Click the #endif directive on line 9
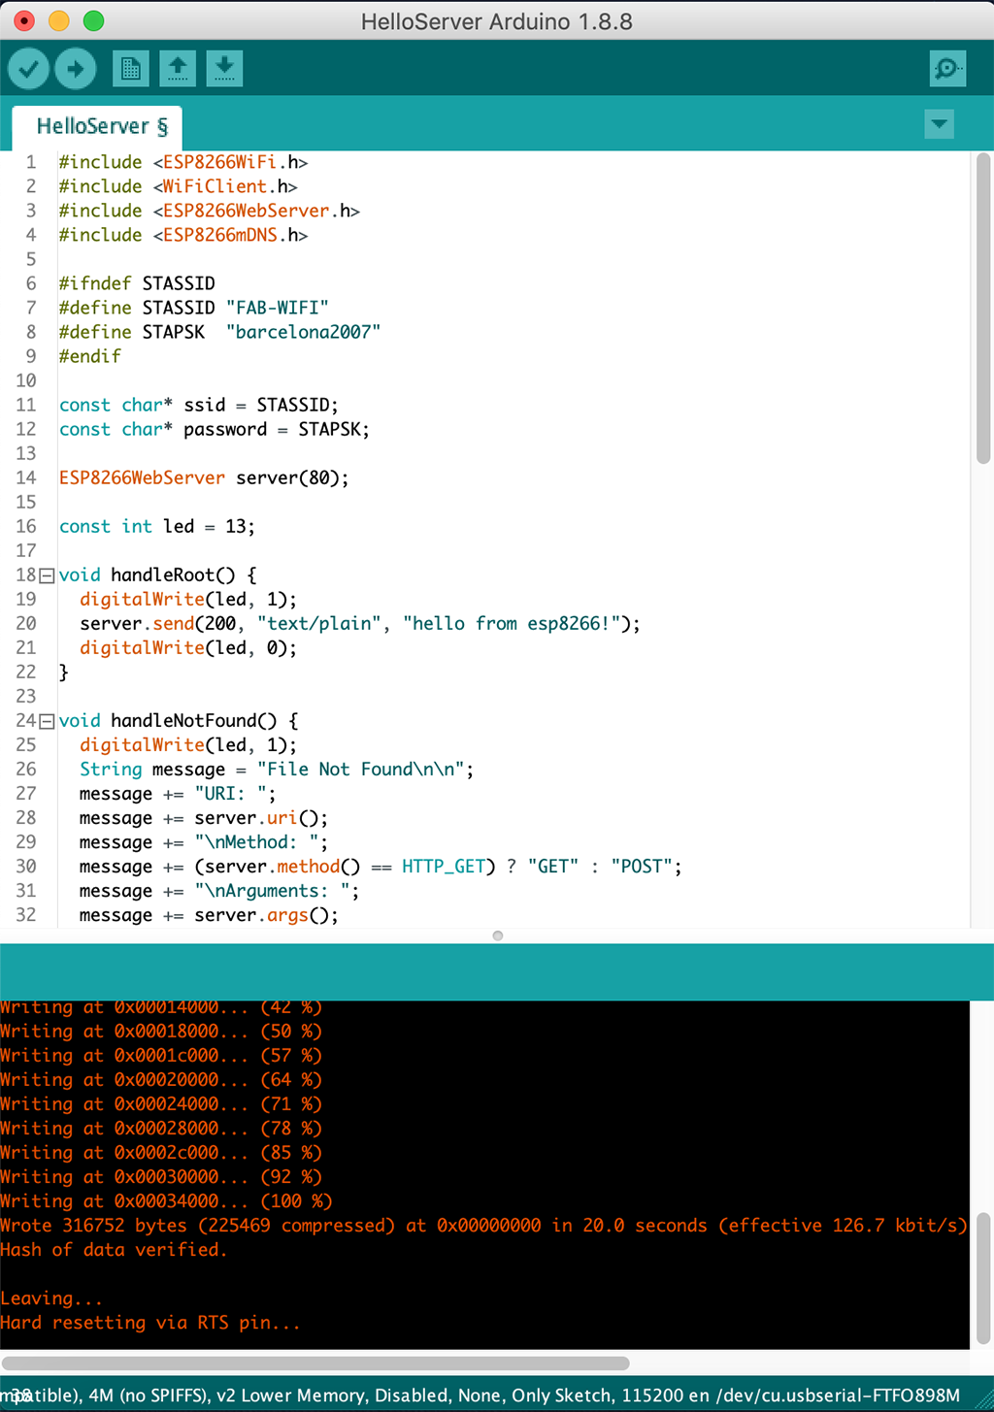 pyautogui.click(x=90, y=356)
